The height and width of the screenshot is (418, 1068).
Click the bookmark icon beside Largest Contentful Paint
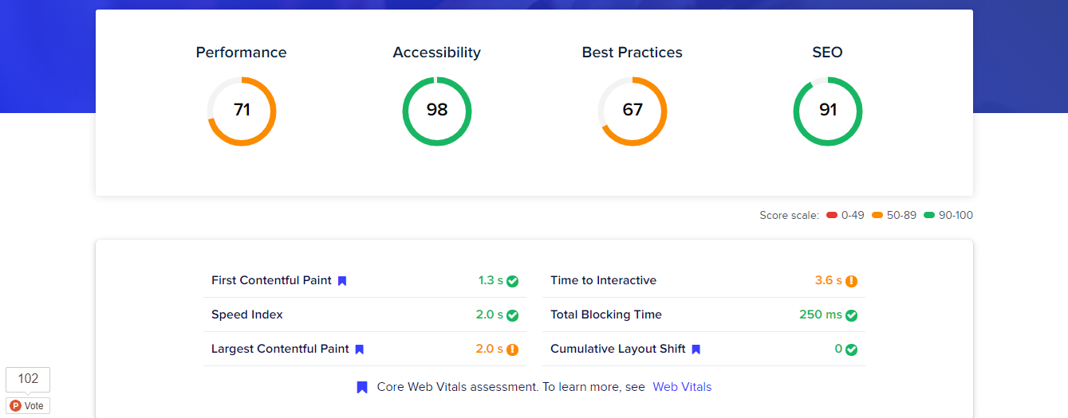pos(360,350)
